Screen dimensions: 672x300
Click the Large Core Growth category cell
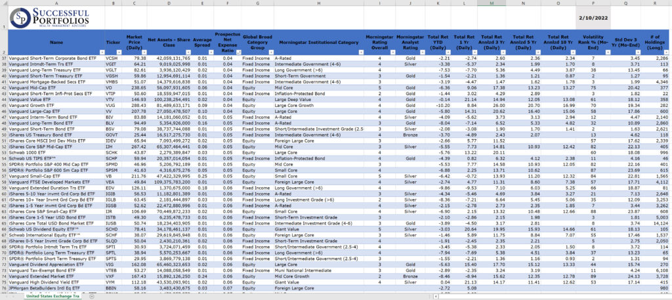click(x=319, y=105)
